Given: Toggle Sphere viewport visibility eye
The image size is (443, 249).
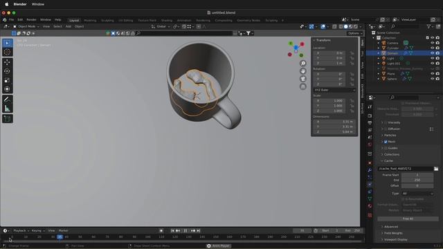Looking at the screenshot, I should point(432,79).
